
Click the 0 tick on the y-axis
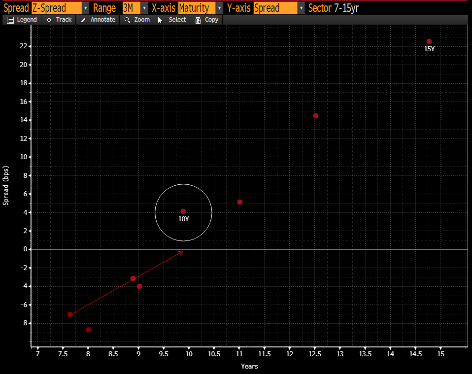click(25, 249)
